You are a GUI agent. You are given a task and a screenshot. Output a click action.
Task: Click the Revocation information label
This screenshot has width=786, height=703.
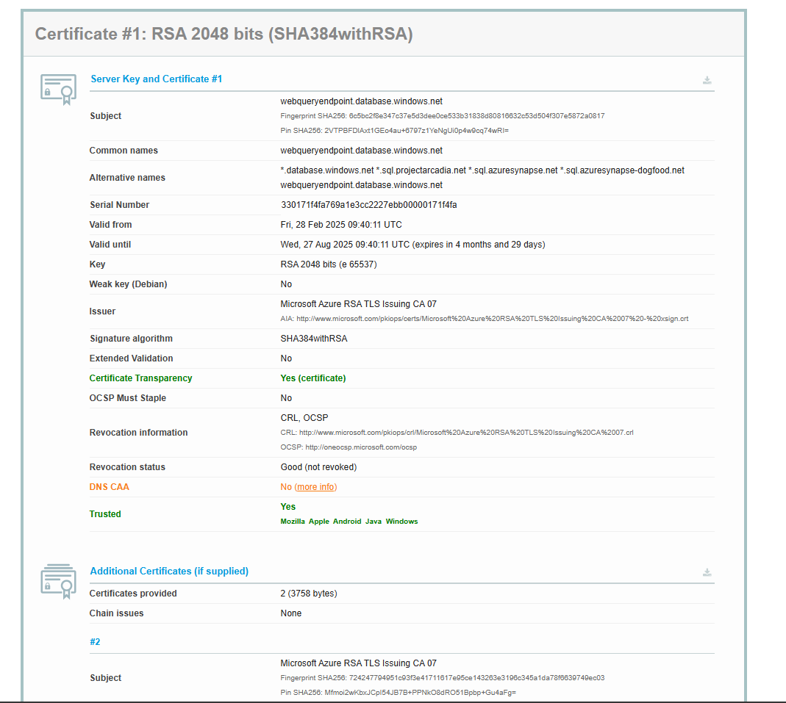[x=138, y=433]
